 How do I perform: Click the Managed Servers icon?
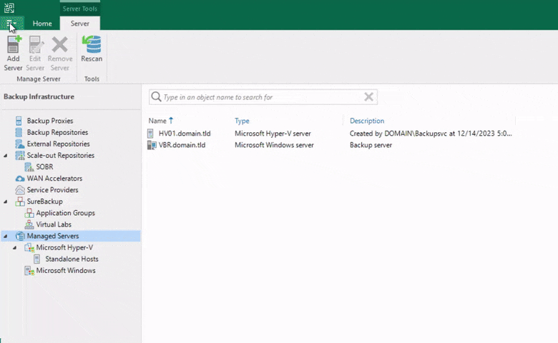[20, 236]
